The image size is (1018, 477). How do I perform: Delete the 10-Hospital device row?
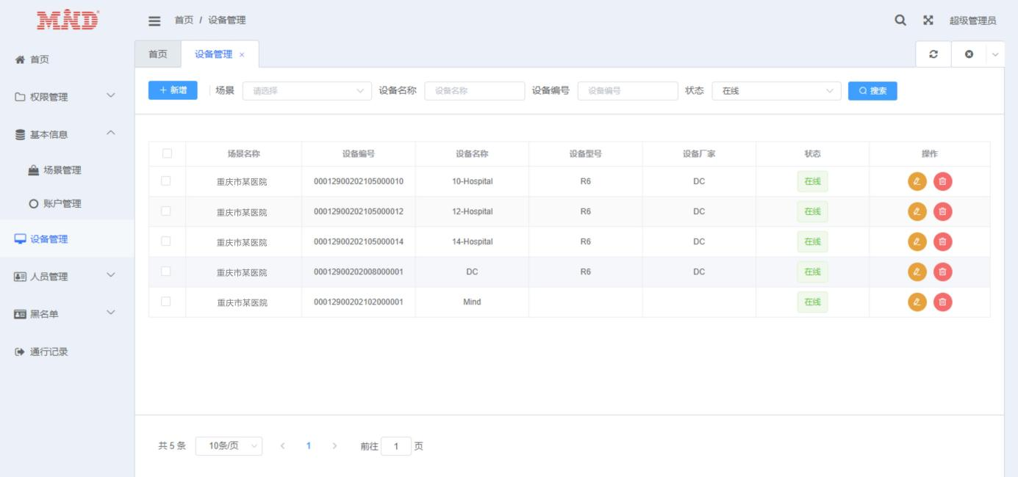coord(943,181)
